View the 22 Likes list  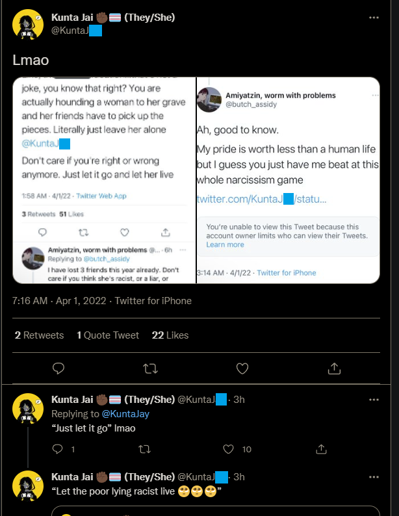click(x=170, y=335)
